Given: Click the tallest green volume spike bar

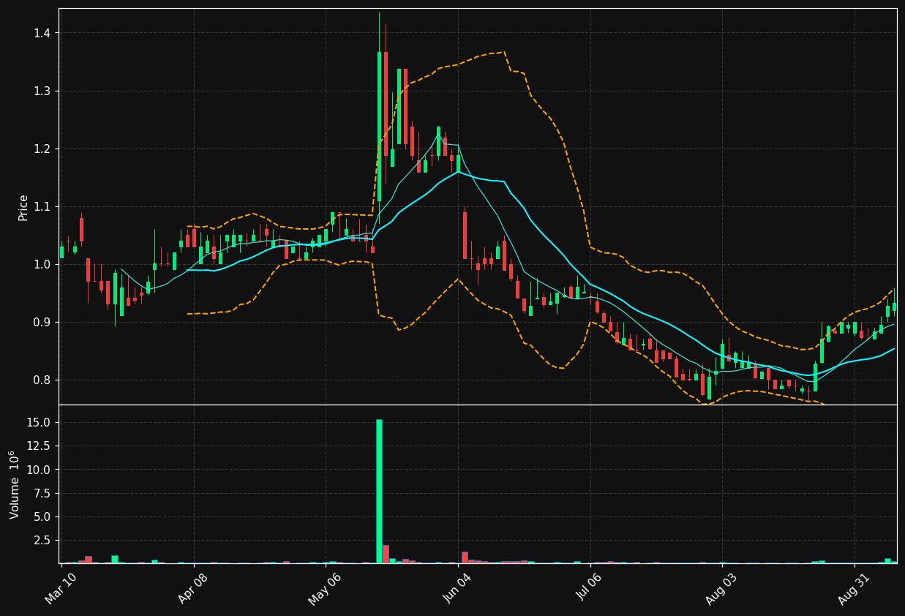Looking at the screenshot, I should [x=379, y=491].
